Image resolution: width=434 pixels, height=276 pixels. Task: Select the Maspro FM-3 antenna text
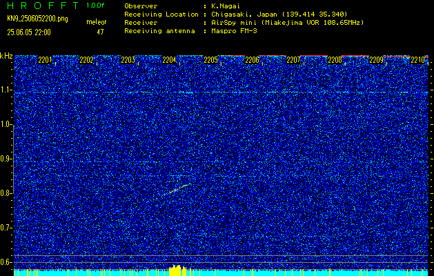pyautogui.click(x=234, y=31)
